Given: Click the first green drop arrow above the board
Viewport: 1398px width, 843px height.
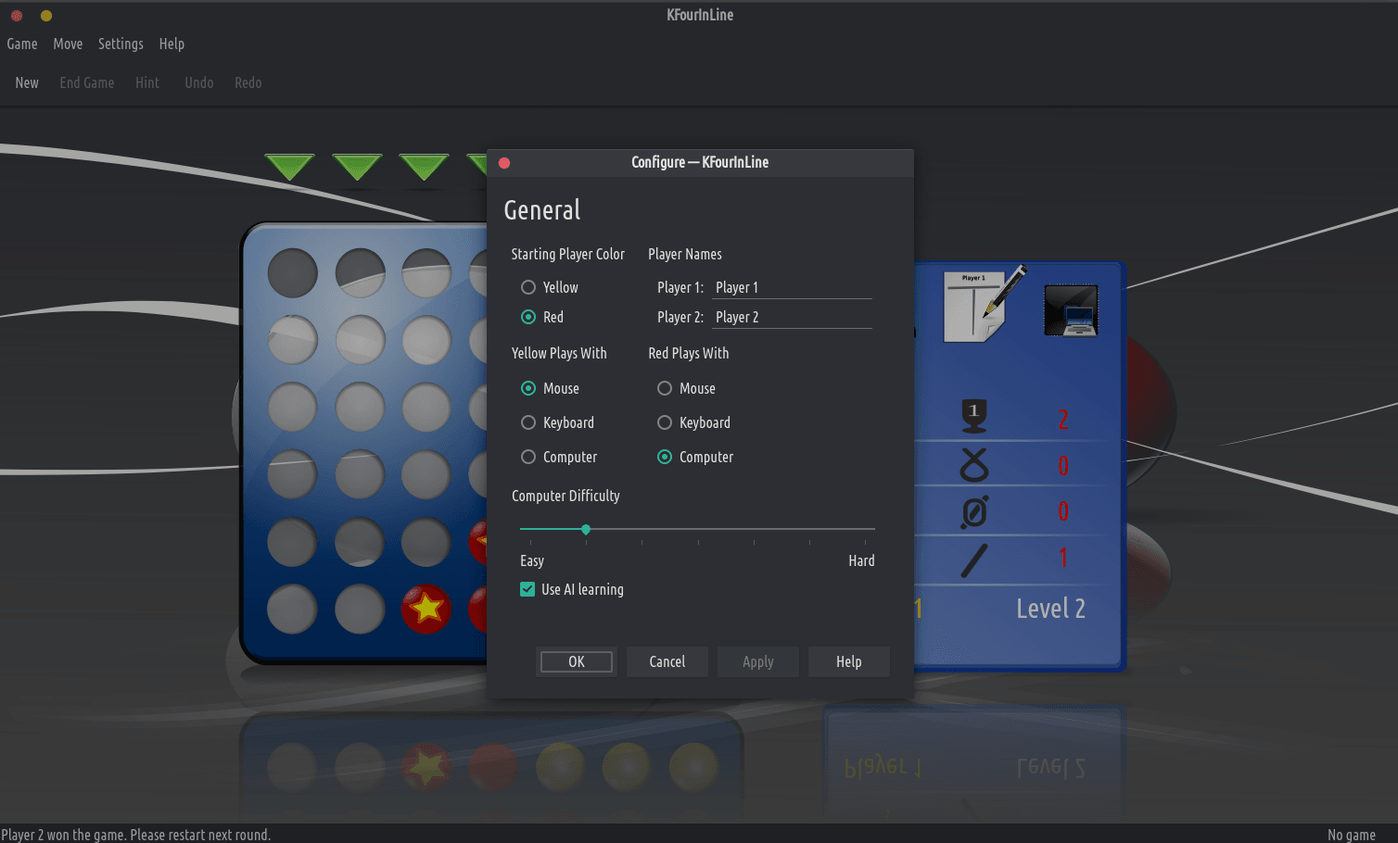Looking at the screenshot, I should coord(289,167).
